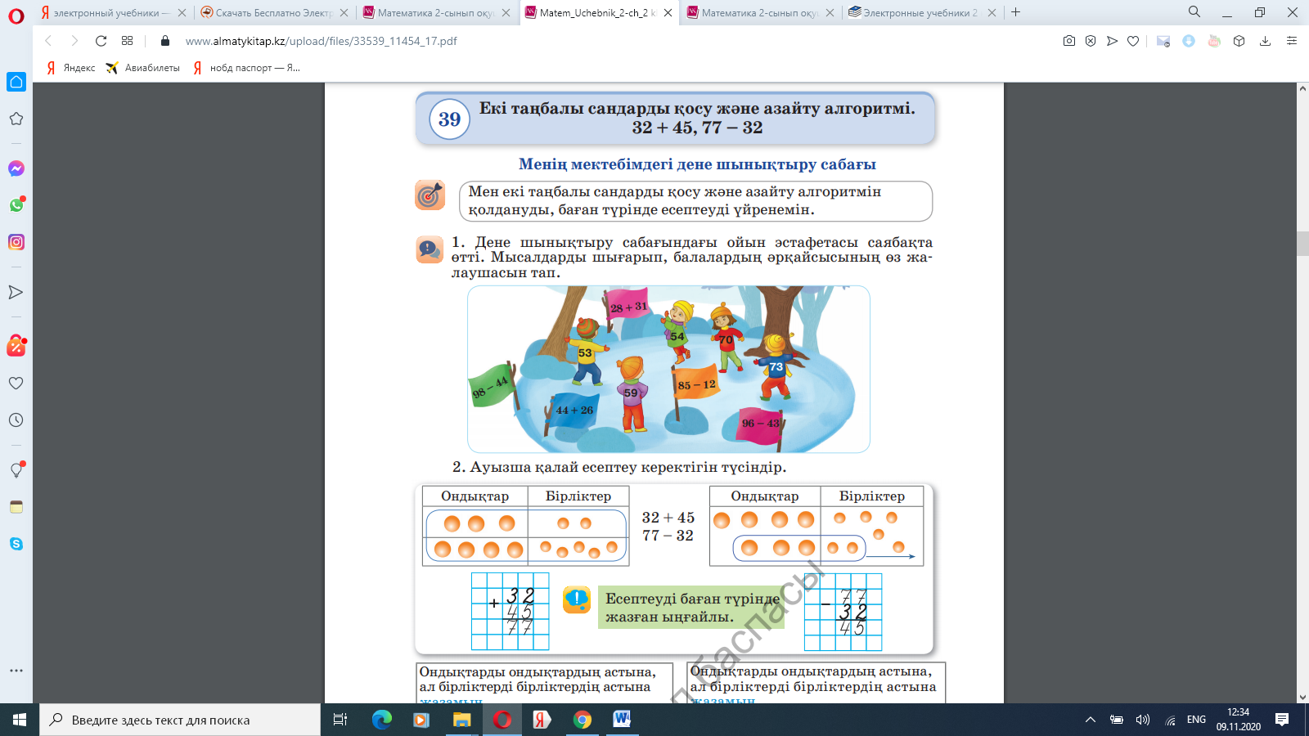Open the Windows notification center

coord(1282,720)
